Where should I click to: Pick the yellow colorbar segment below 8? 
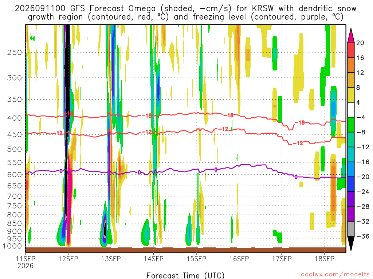pos(351,95)
